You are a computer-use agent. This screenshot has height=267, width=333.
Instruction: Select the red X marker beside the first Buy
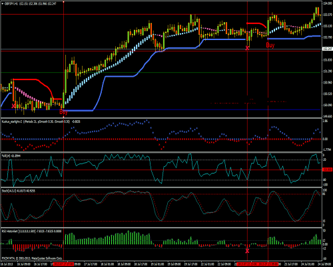14,106
